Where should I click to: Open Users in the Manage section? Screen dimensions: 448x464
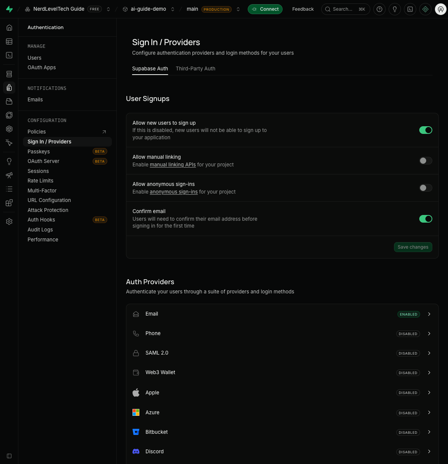pyautogui.click(x=34, y=58)
